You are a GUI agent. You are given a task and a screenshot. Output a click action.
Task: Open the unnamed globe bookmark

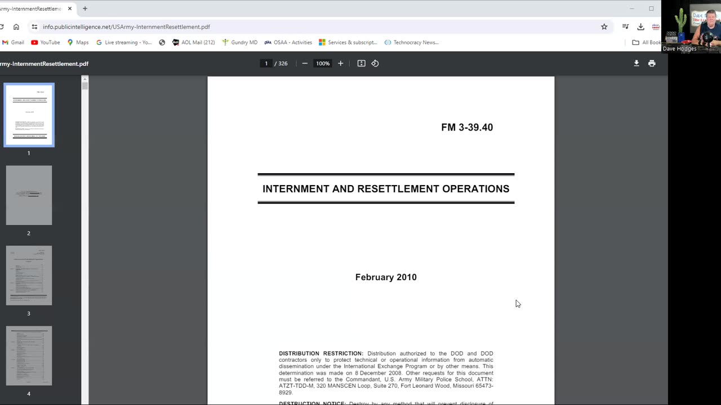click(x=162, y=42)
